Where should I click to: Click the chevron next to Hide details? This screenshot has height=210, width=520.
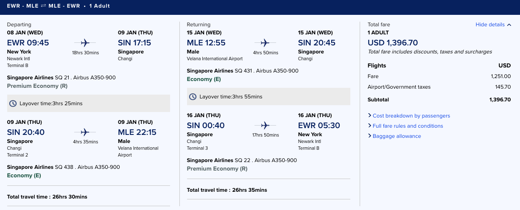(509, 25)
